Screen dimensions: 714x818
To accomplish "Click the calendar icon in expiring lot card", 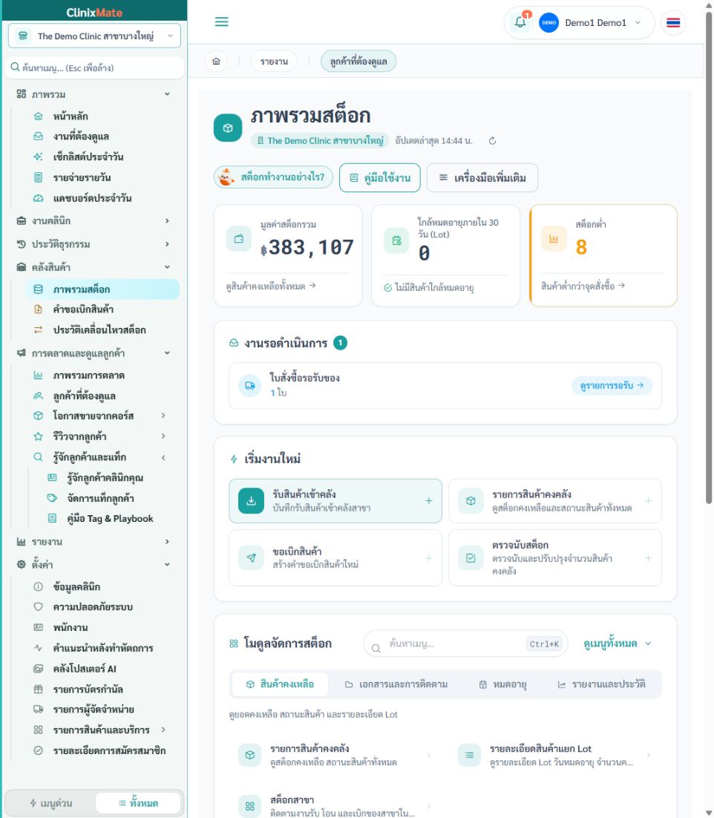I will pyautogui.click(x=397, y=241).
